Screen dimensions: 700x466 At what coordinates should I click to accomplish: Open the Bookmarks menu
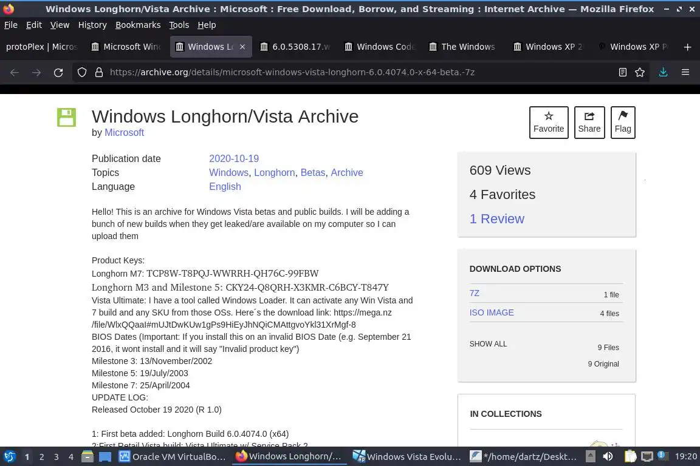click(138, 25)
